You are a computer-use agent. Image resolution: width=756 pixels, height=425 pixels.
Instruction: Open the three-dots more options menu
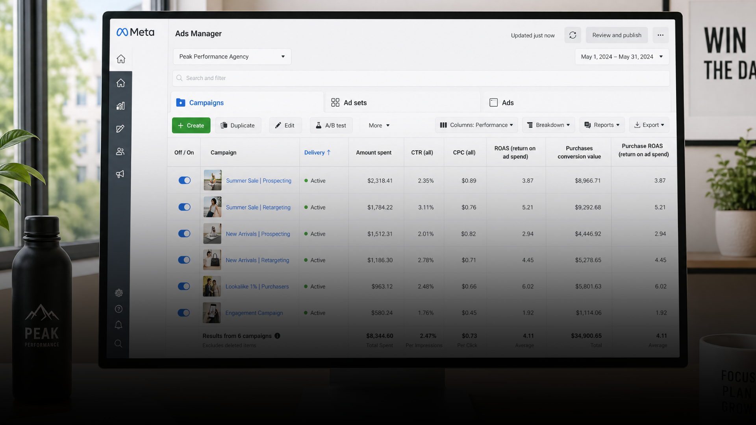[x=660, y=35]
